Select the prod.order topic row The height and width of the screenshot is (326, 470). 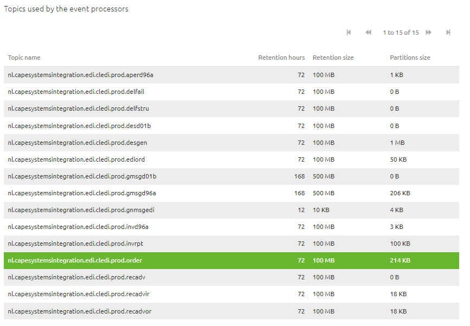coord(74,260)
